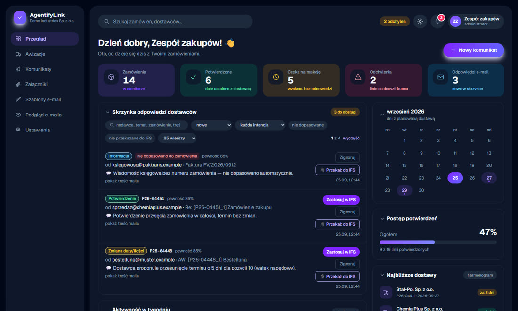Click Zignoruj for paktrans invoice message
Screen dimensions: 518x311
click(347, 158)
